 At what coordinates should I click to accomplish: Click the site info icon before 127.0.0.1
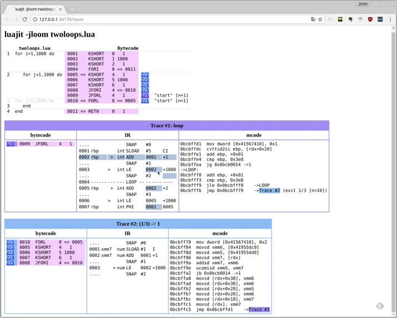tap(35, 19)
